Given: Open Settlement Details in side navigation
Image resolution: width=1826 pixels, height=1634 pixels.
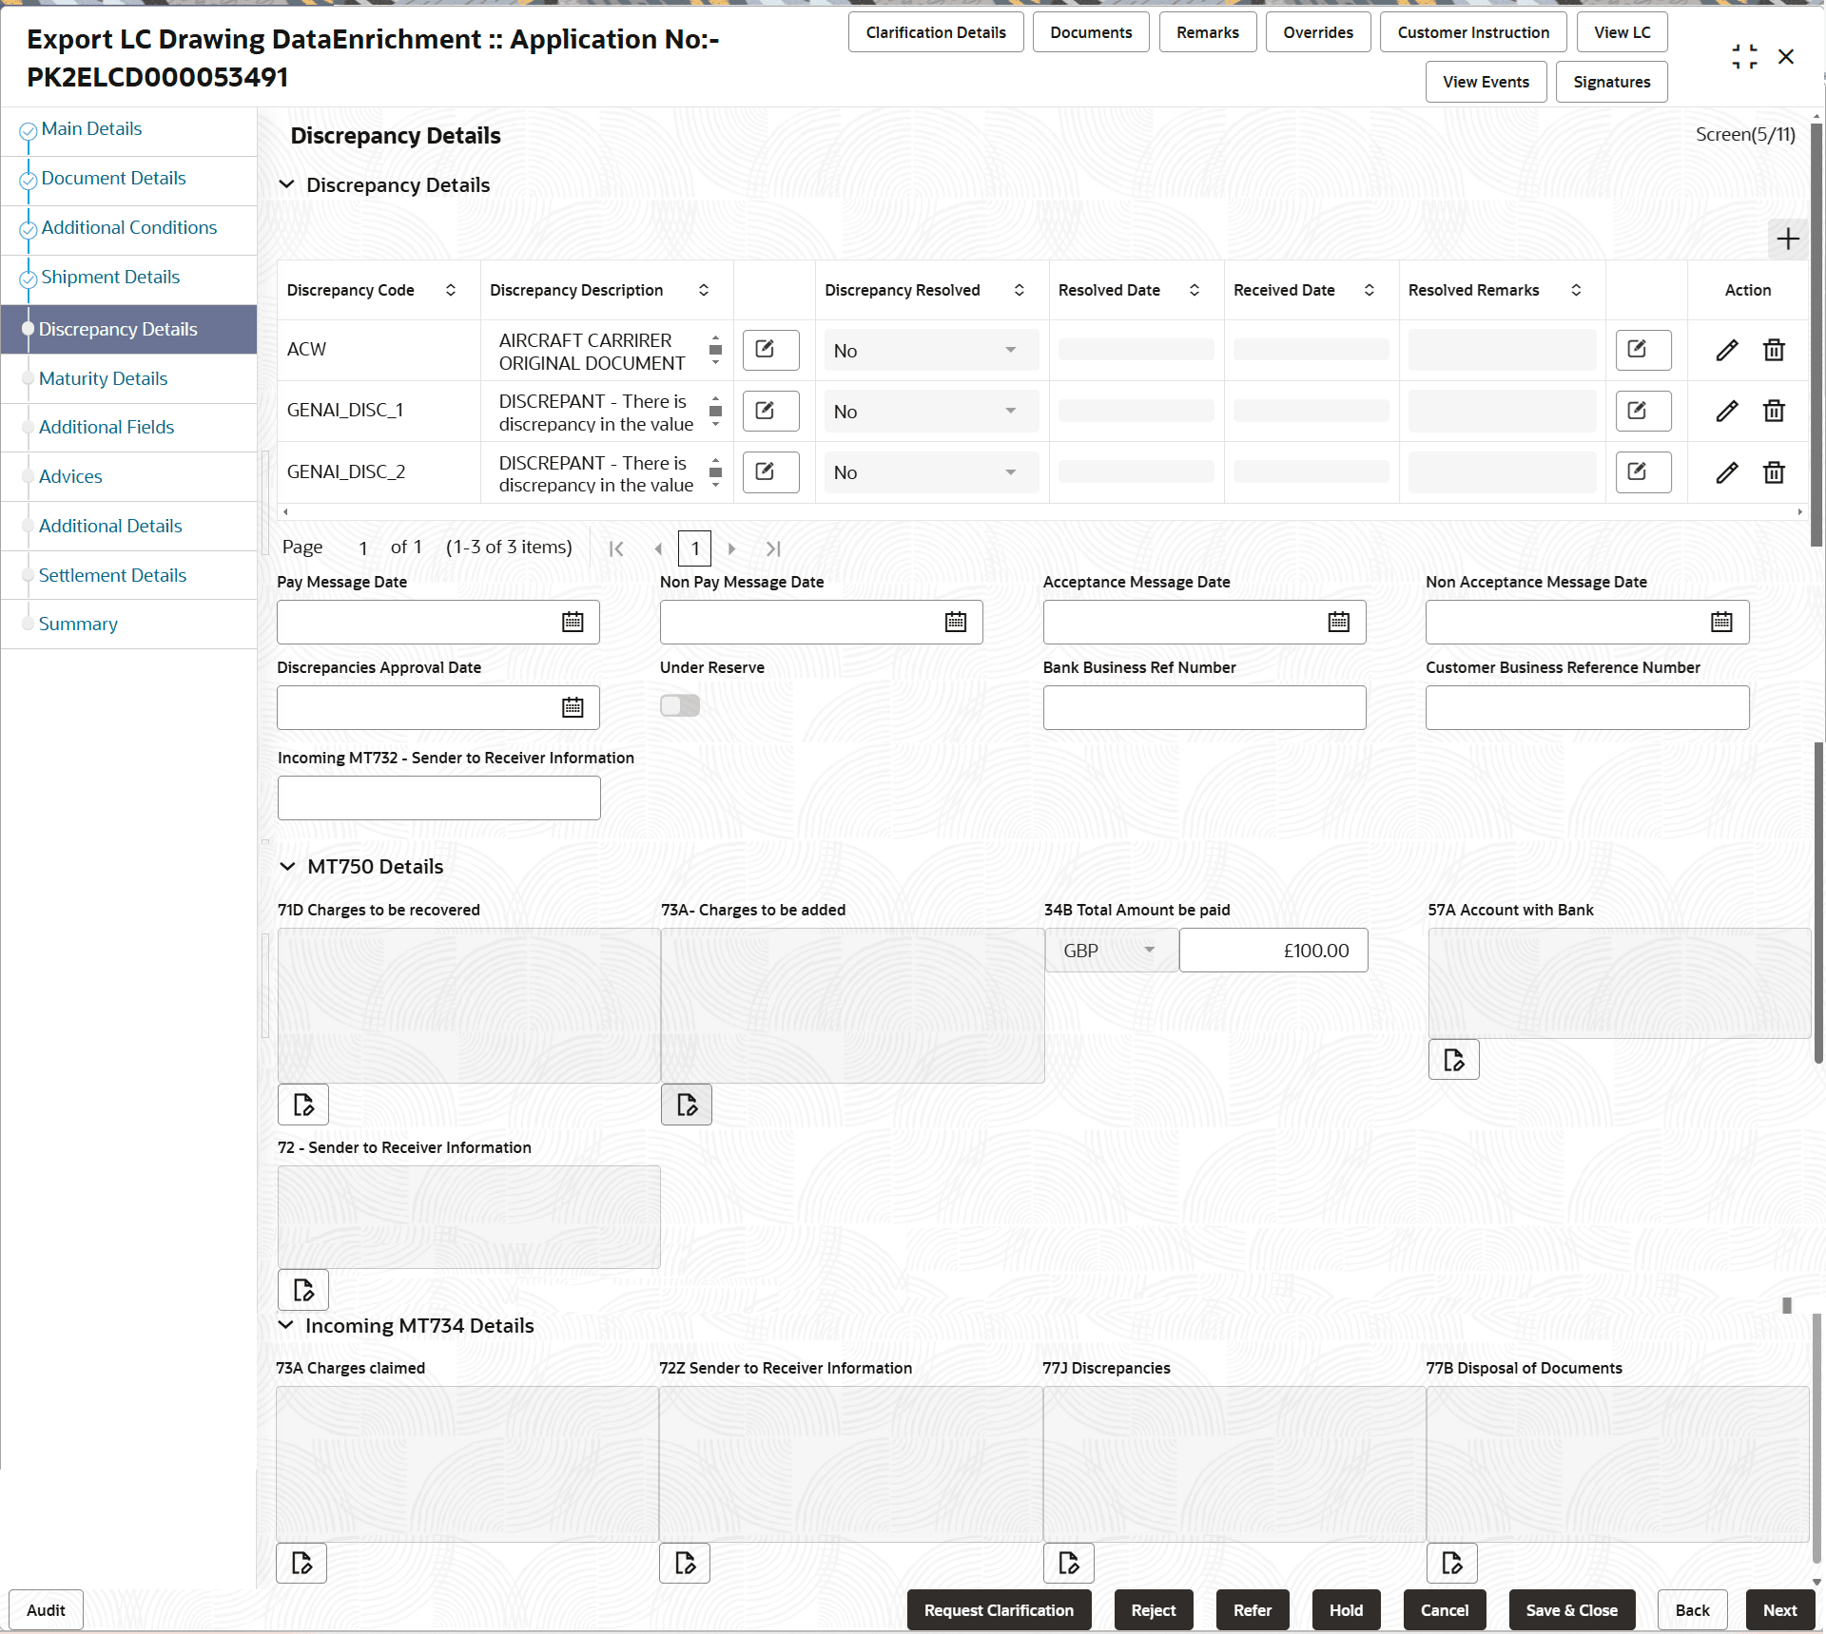Looking at the screenshot, I should [112, 575].
